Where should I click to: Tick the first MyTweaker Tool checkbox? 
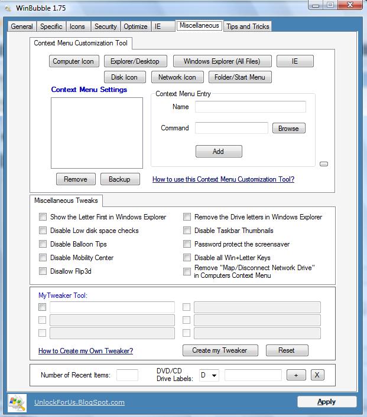pyautogui.click(x=43, y=307)
